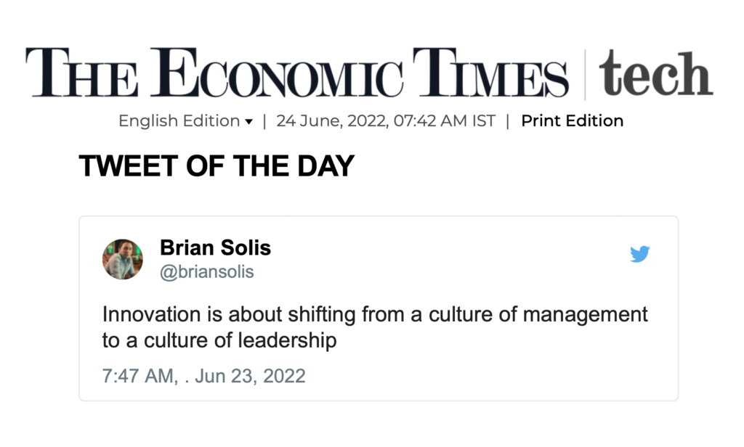Click the 24 June, 2022 date text
The width and height of the screenshot is (744, 447).
333,121
